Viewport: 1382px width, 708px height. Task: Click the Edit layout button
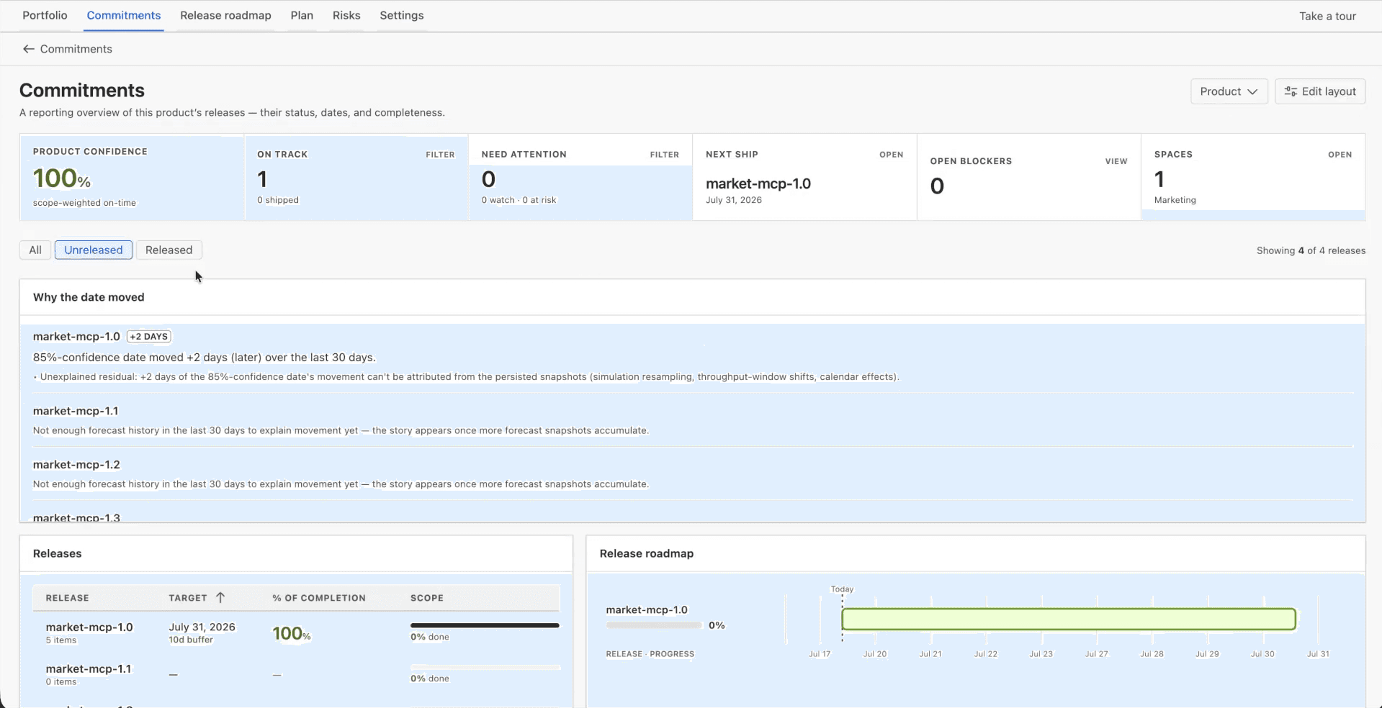tap(1320, 91)
